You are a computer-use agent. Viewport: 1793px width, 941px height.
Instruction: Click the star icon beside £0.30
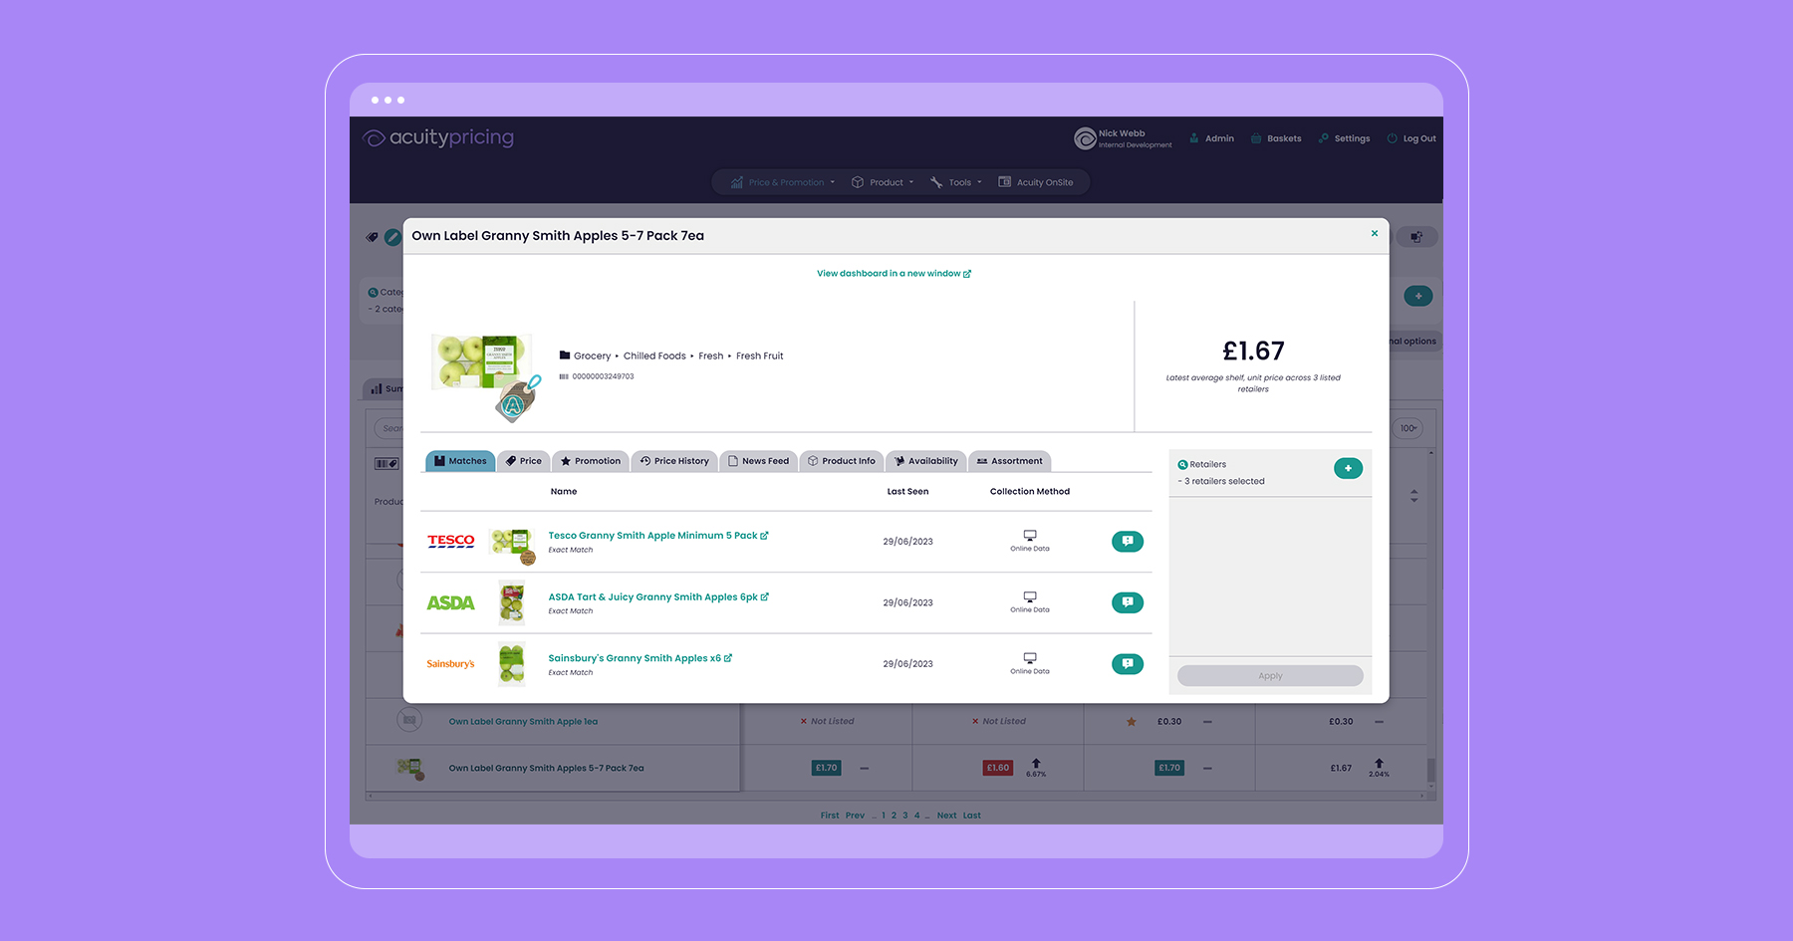click(x=1132, y=722)
